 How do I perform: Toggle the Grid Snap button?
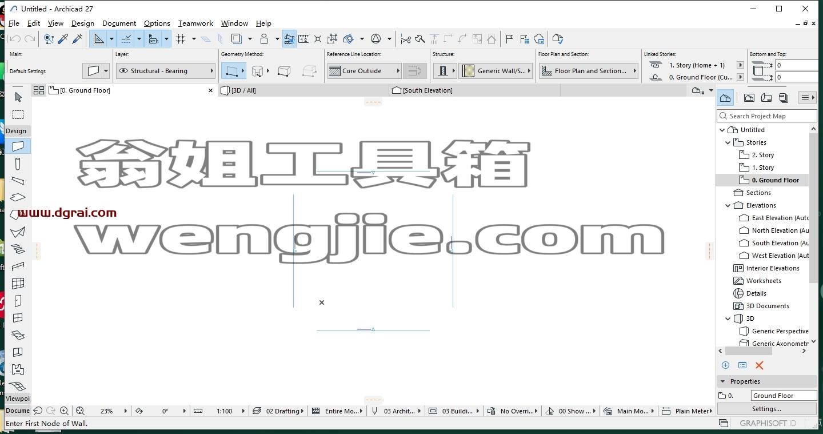(x=181, y=39)
